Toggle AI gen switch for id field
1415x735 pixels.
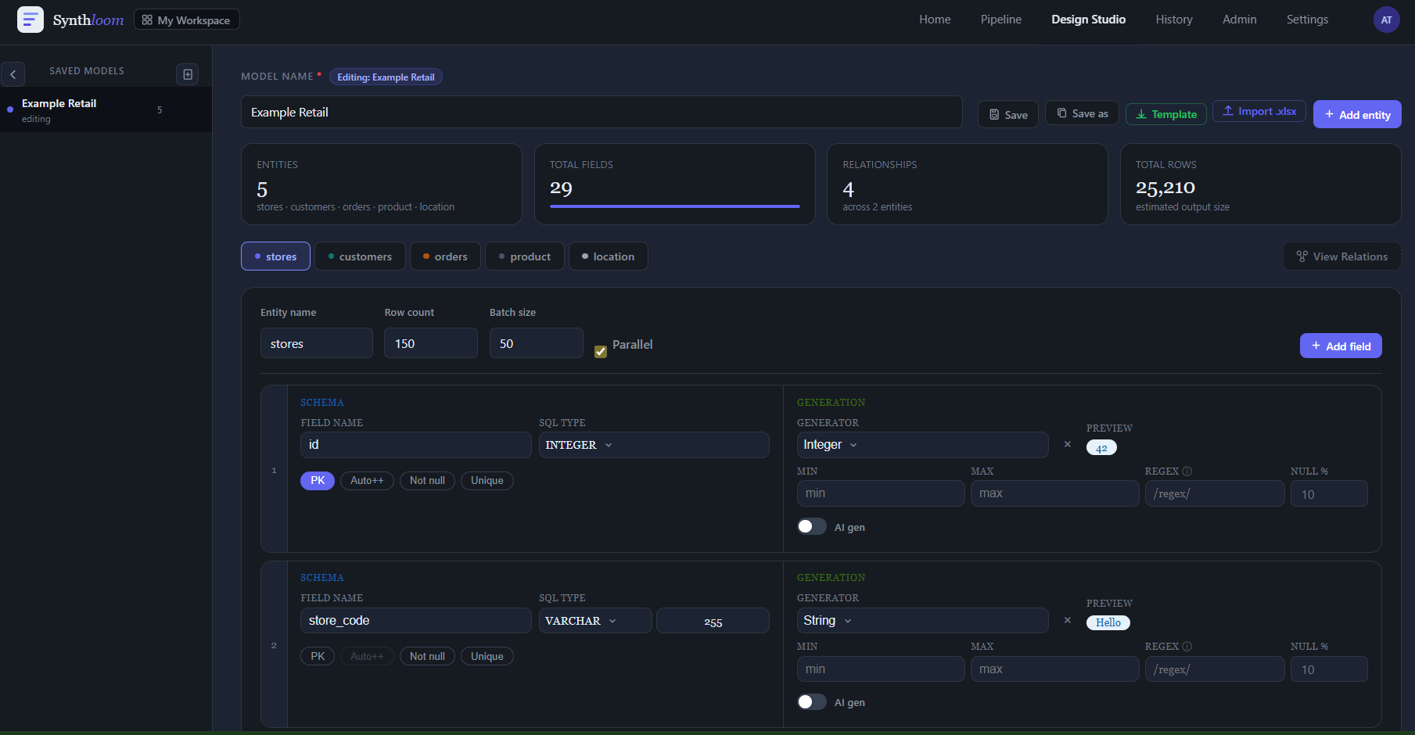[812, 526]
